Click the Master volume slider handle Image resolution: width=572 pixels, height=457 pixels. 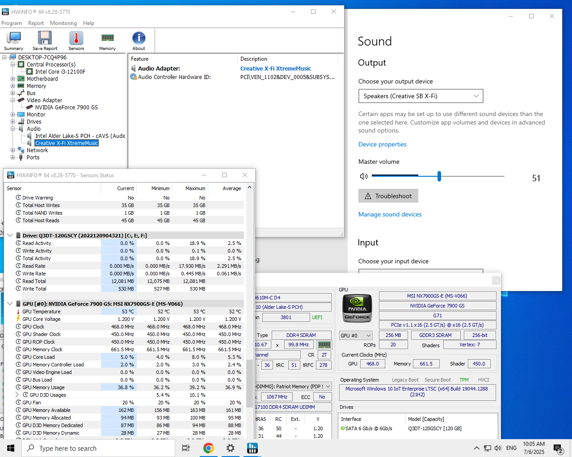click(x=439, y=176)
